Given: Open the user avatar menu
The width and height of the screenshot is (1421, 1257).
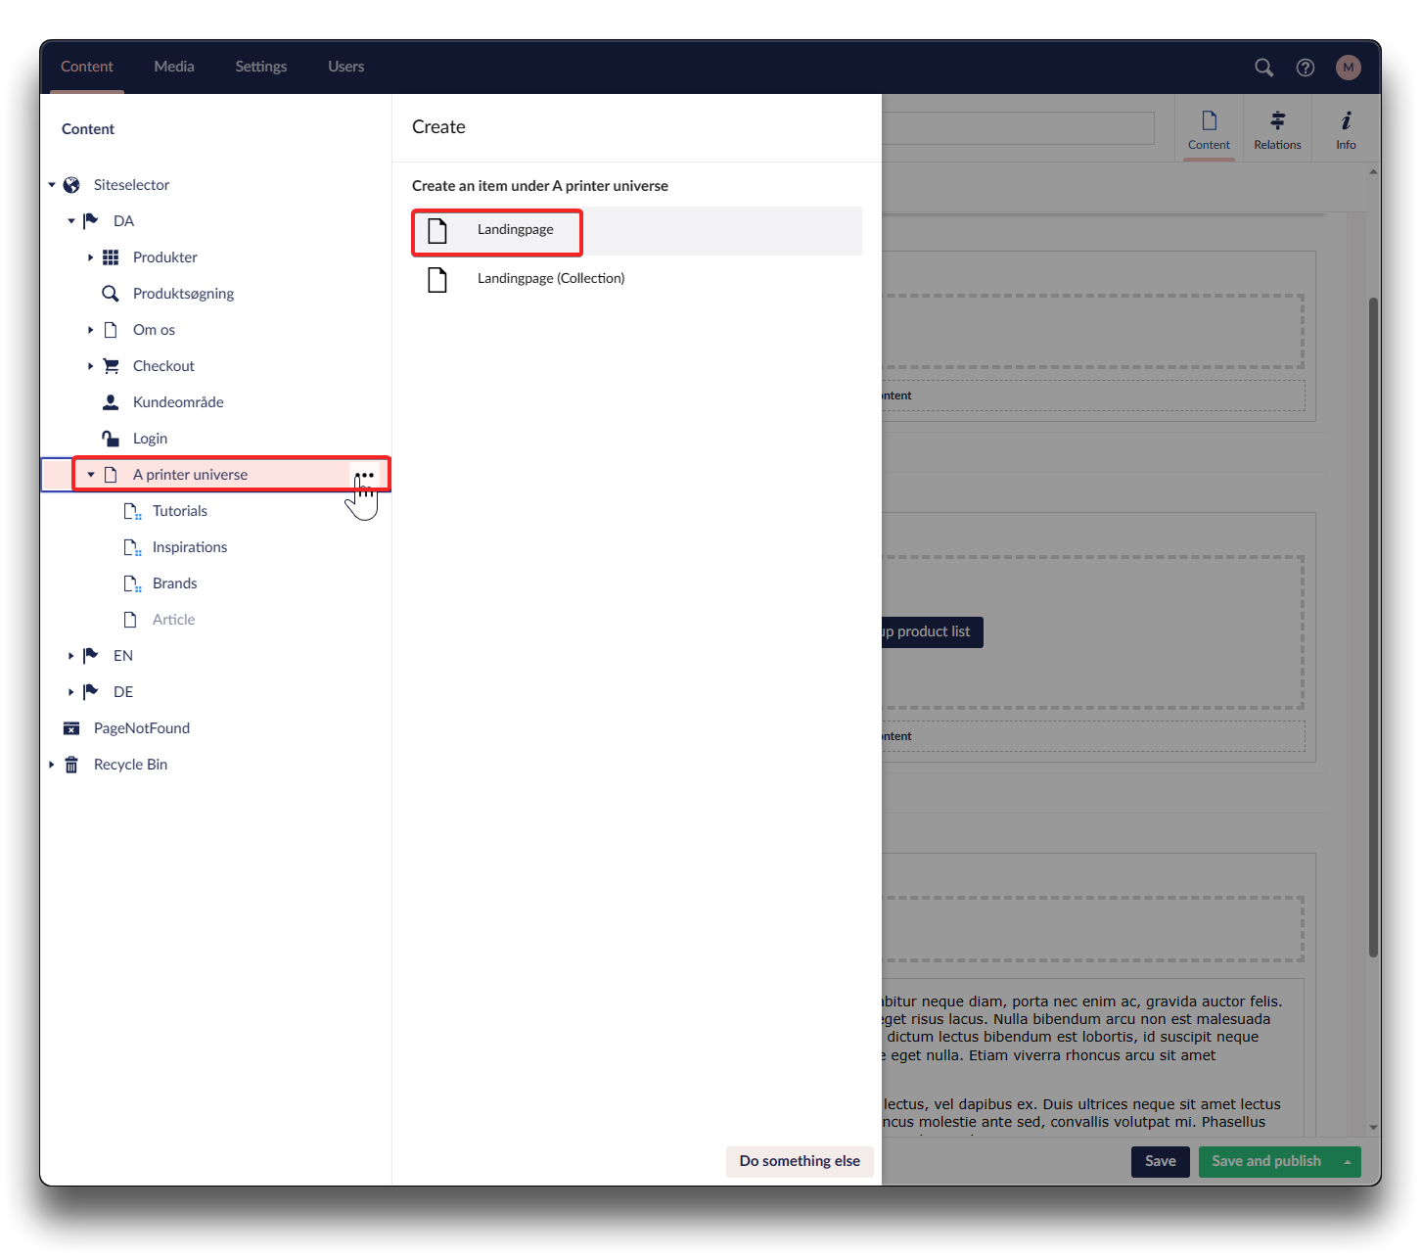Looking at the screenshot, I should (x=1348, y=68).
